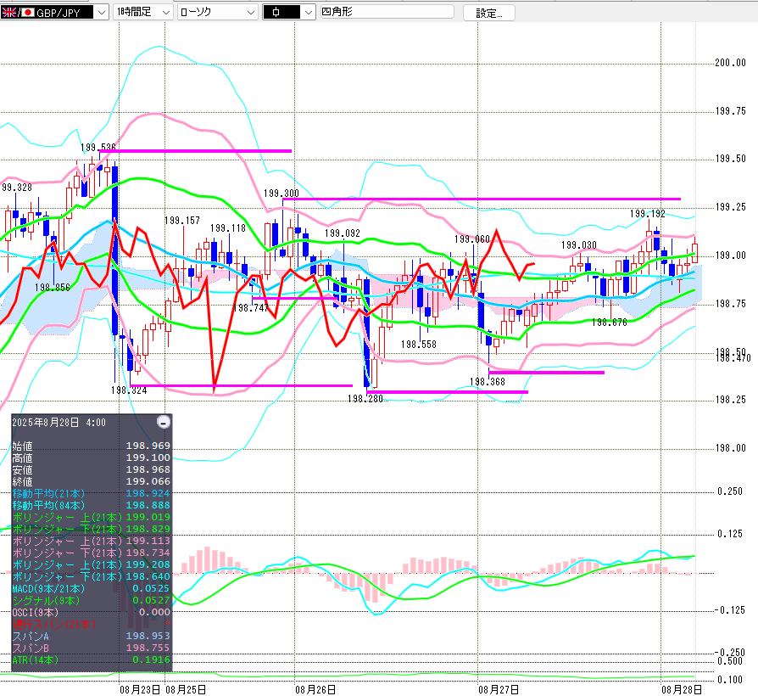Select the OSCI(9本) row
Image resolution: width=758 pixels, height=696 pixels.
[x=92, y=612]
